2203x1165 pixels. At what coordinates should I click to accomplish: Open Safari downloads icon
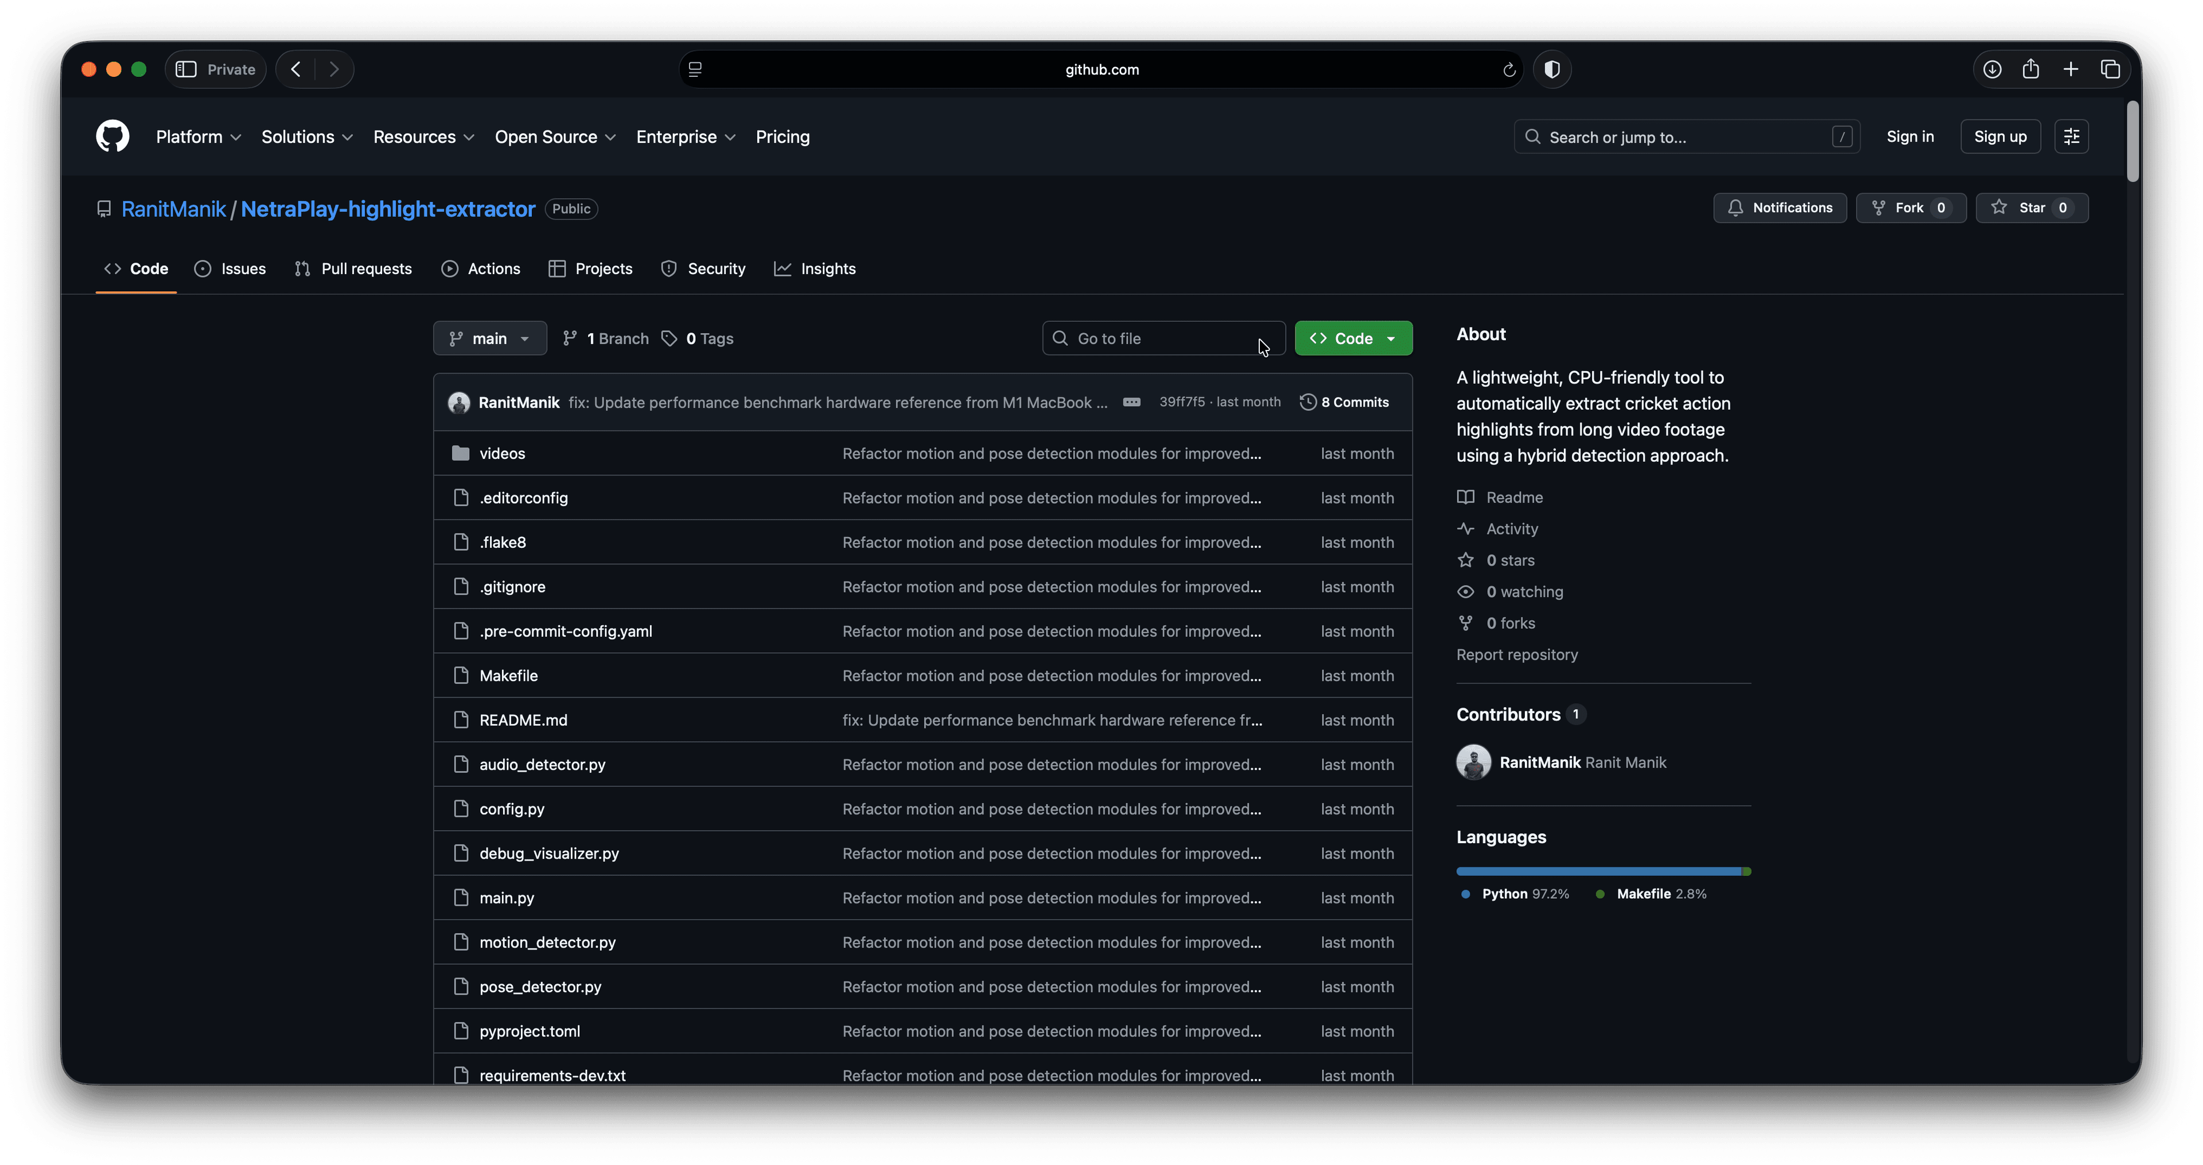[x=1992, y=69]
